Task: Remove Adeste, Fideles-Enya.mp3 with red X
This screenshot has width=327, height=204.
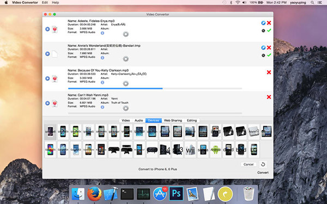Action: coord(269,23)
